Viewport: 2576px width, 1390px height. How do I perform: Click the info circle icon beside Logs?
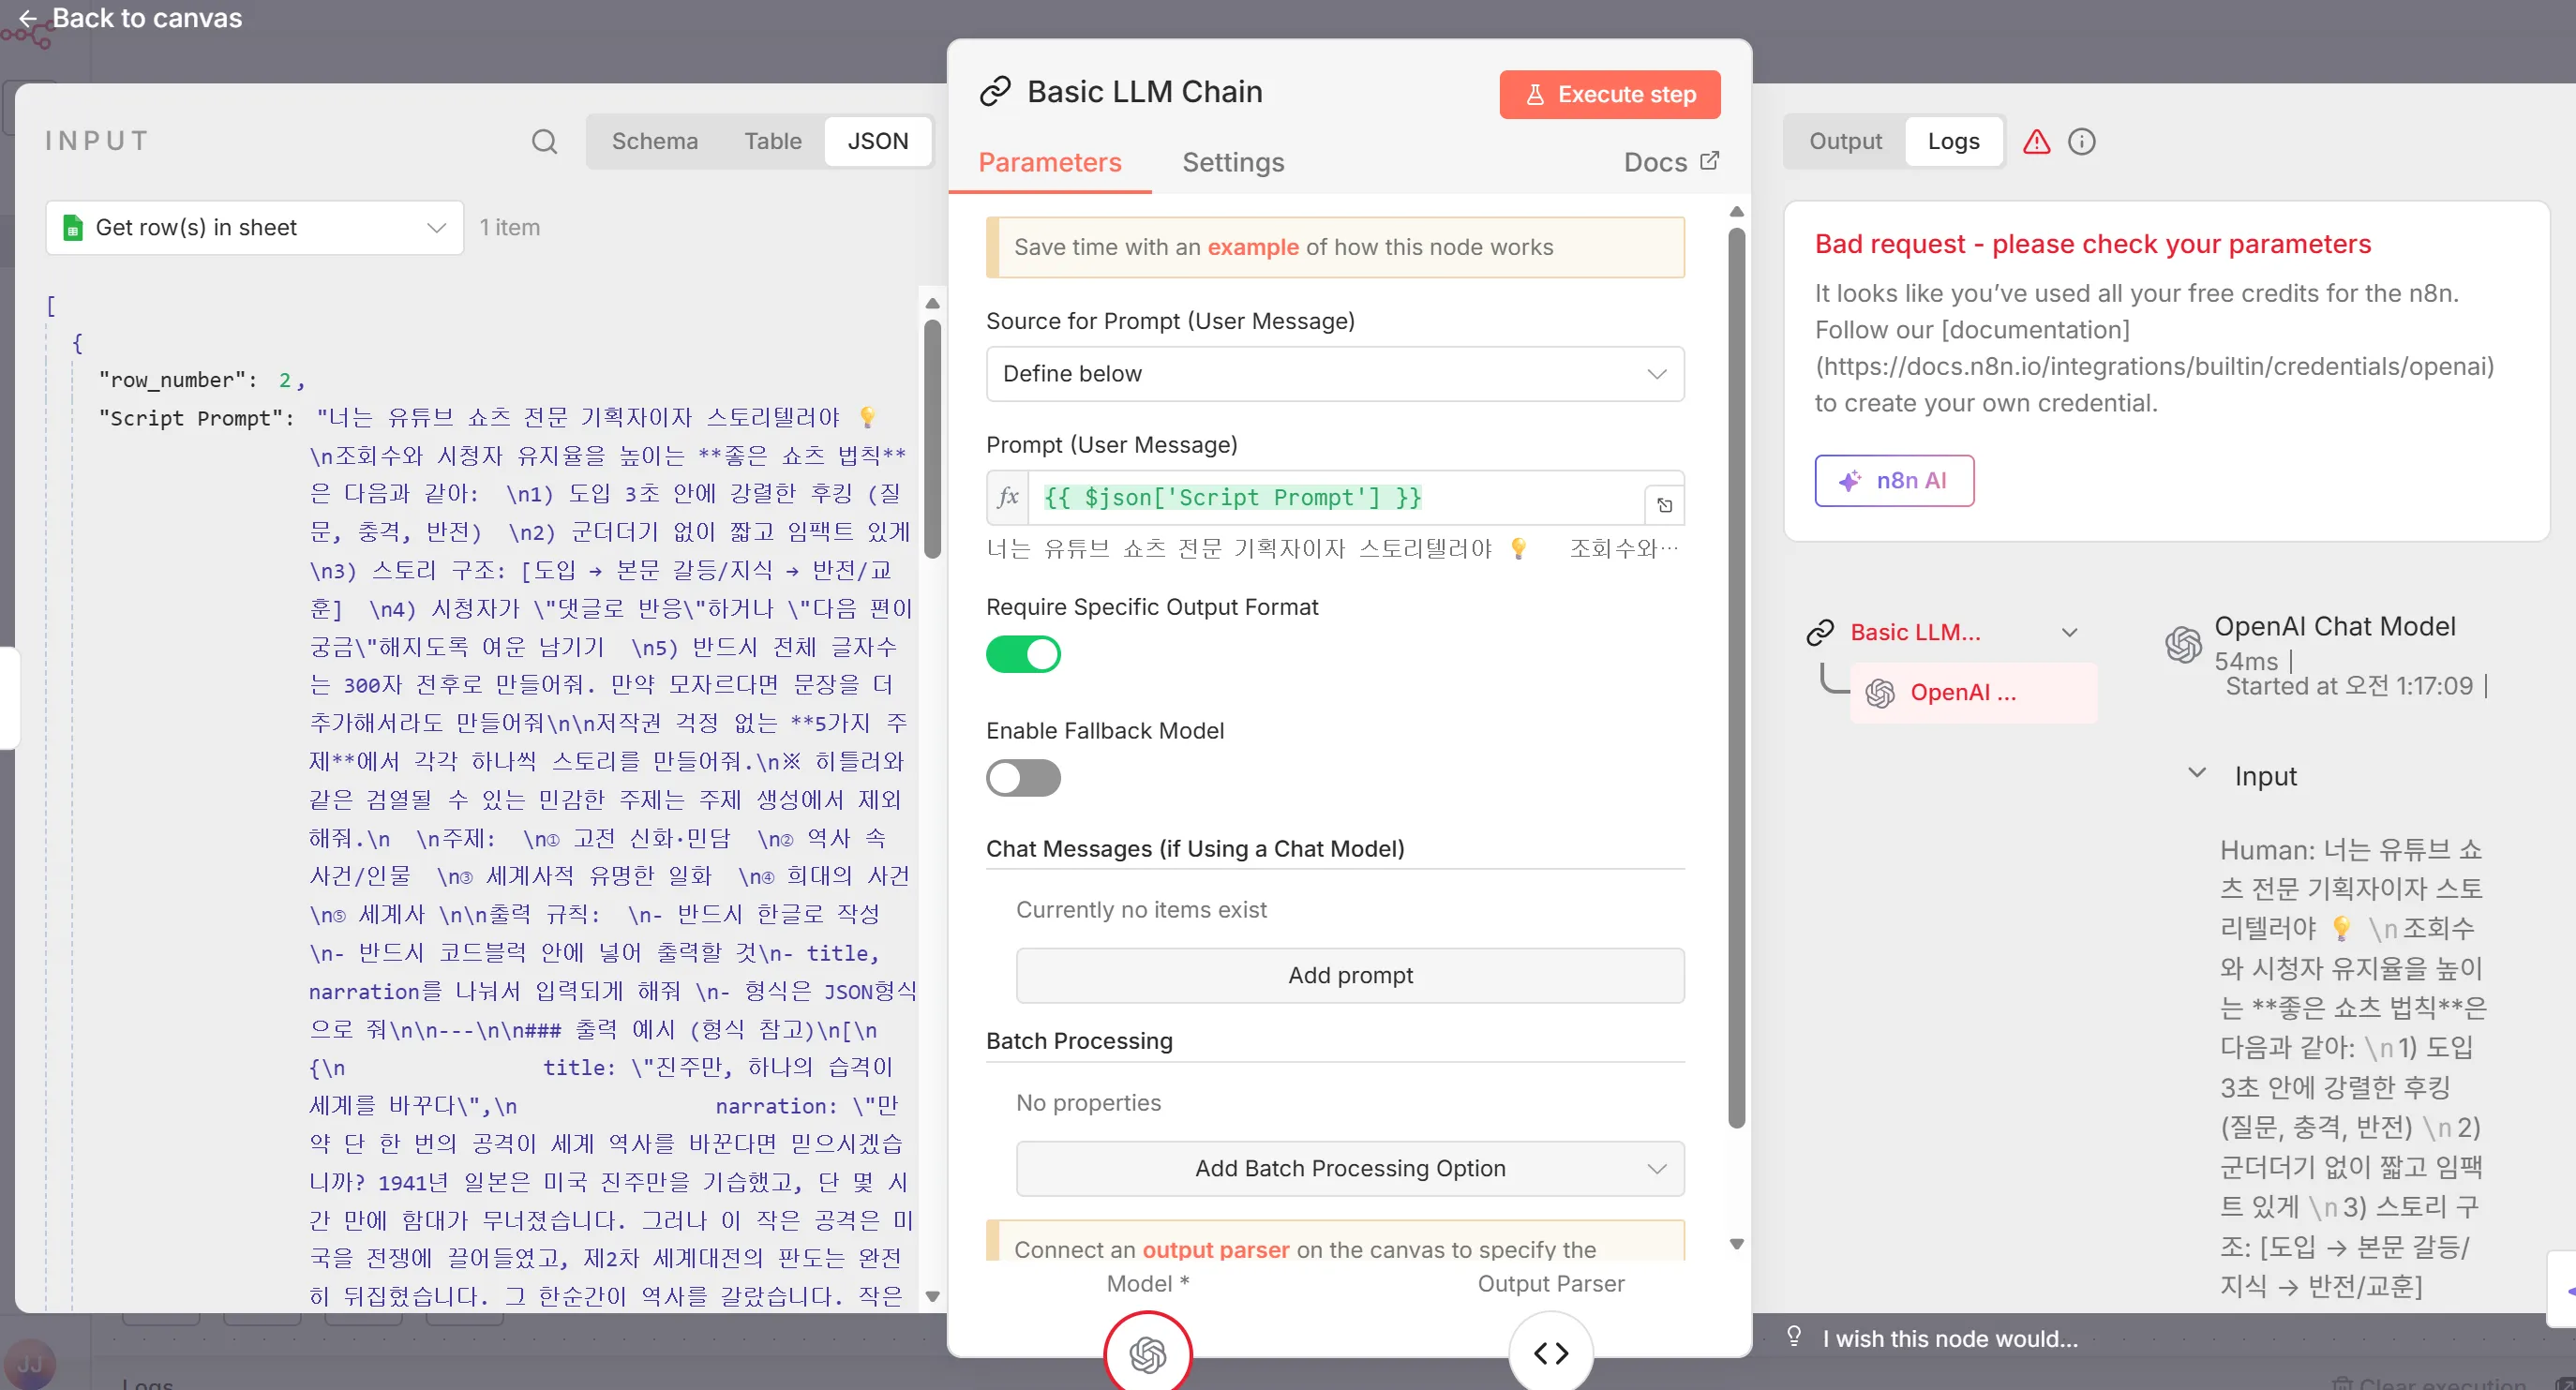(x=2081, y=142)
